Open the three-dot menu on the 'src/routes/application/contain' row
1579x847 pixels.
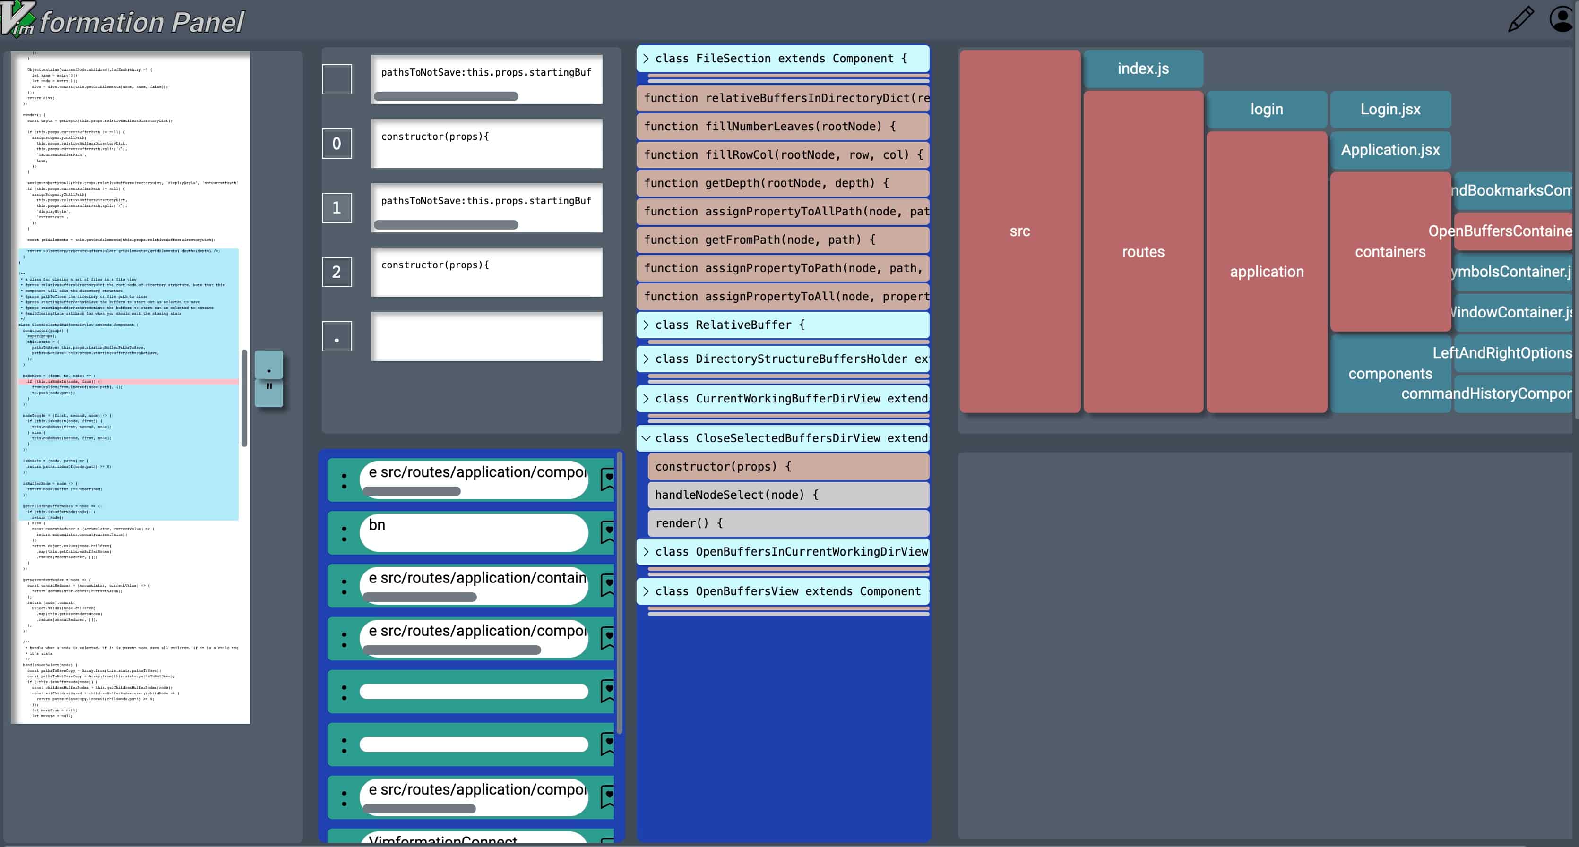(x=344, y=586)
